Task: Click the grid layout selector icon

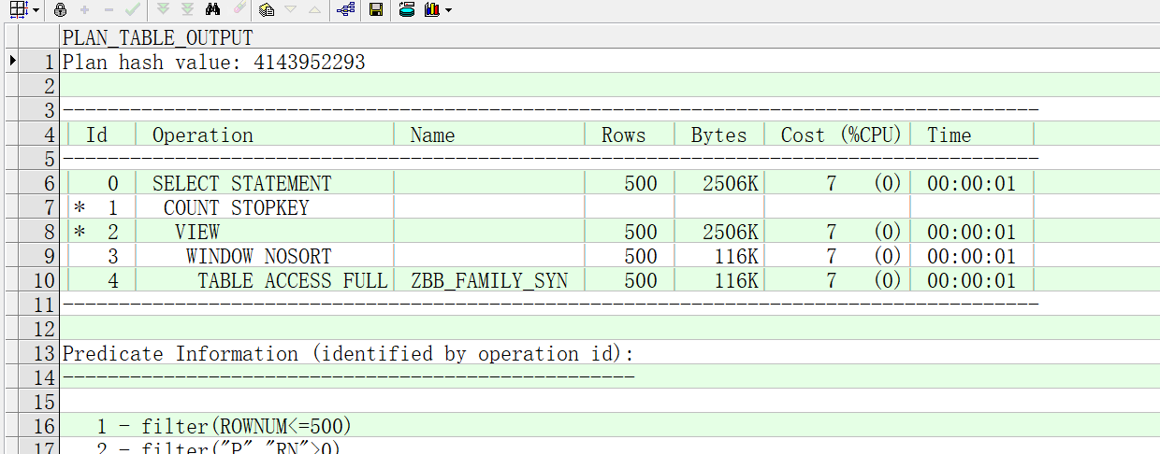Action: [17, 9]
